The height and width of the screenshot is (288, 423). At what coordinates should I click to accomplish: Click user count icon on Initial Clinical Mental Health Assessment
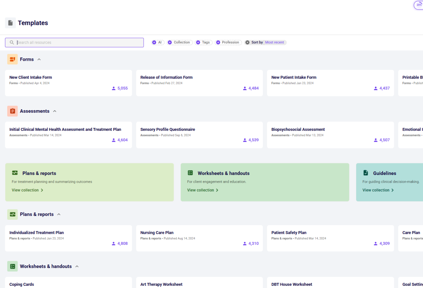tap(114, 140)
